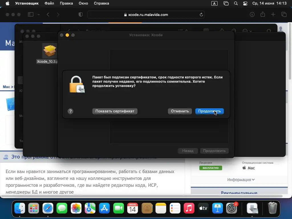Click the Safari address bar xcode.ru.malavida.com
Viewport: 292px width, 219px height.
(x=146, y=15)
